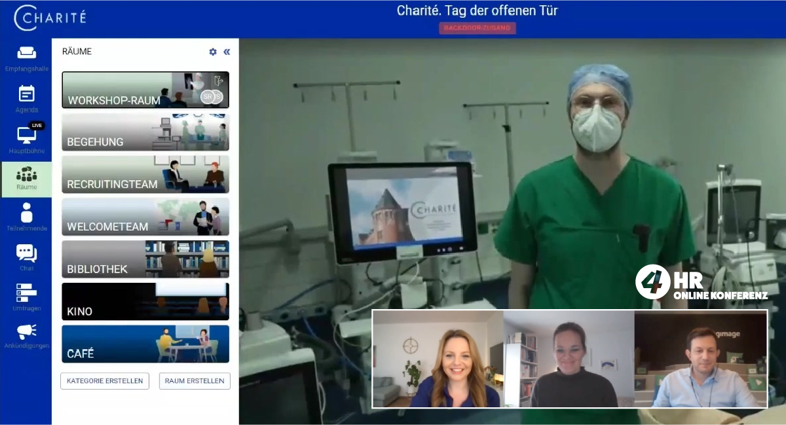Viewport: 786px width, 425px height.
Task: Select the middle woman's video tile
Action: (569, 359)
